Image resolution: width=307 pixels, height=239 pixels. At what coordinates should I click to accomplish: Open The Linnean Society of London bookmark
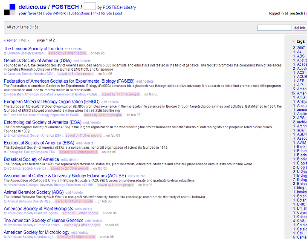click(33, 49)
